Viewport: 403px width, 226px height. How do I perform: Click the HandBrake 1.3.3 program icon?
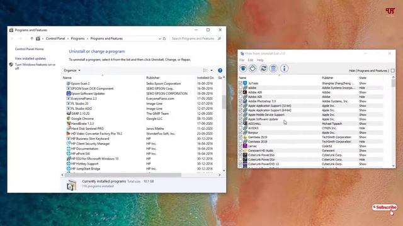pos(69,124)
